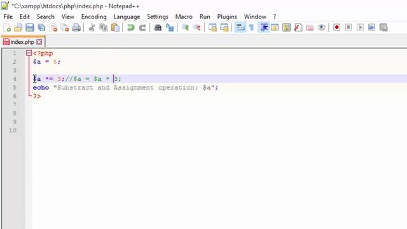The width and height of the screenshot is (407, 229).
Task: Open Folder as Workspace toolbar icon
Action: coord(310,27)
